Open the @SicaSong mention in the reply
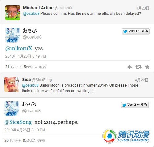 click(18, 122)
